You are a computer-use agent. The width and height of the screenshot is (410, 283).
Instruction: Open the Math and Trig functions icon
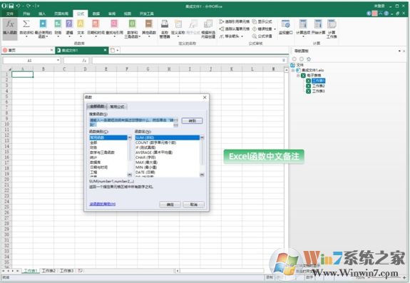tap(133, 24)
